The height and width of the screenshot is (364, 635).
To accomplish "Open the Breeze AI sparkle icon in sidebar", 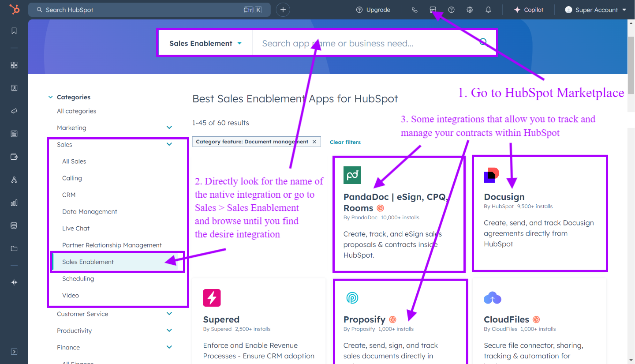I will click(x=14, y=282).
